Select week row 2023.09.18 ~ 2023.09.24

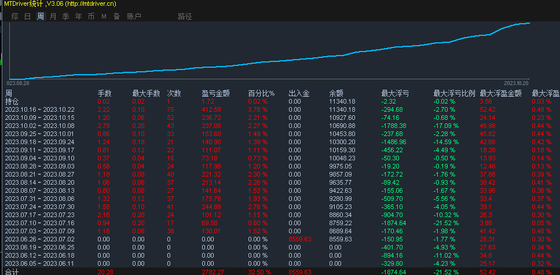[39, 142]
